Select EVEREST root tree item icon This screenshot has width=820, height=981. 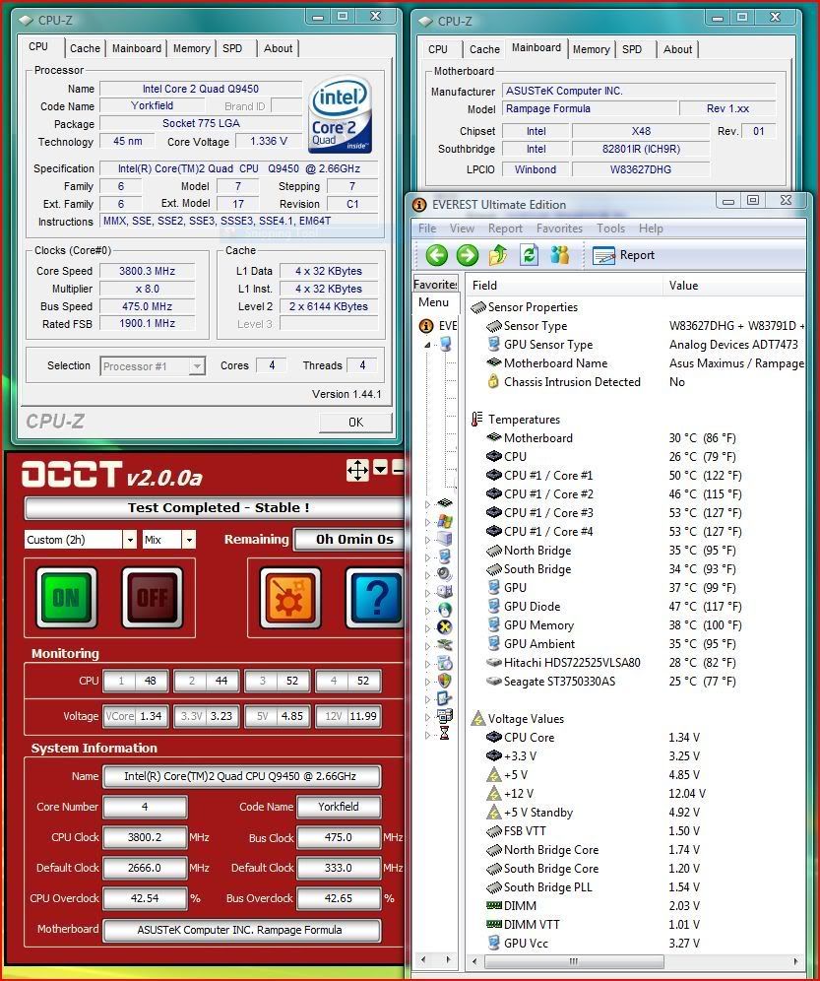point(426,326)
